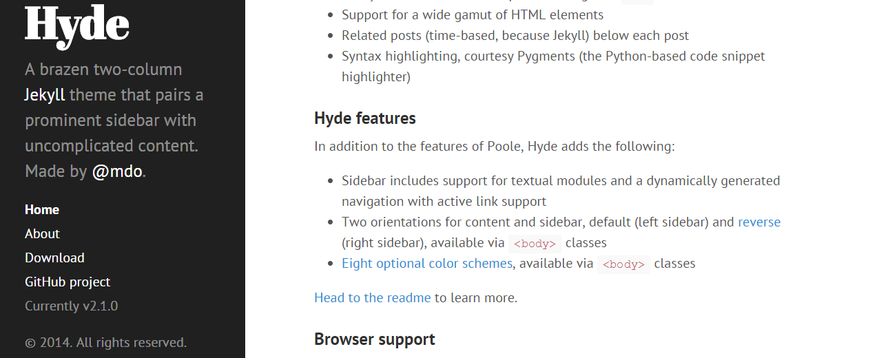Screen dimensions: 870x358
Task: Click Head to the readme link
Action: pyautogui.click(x=373, y=297)
